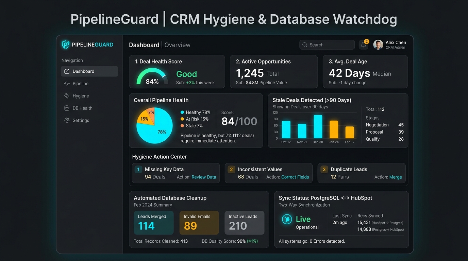Viewport: 468px width, 261px height.
Task: Click the 68 Deals inconsistent count
Action: click(248, 177)
